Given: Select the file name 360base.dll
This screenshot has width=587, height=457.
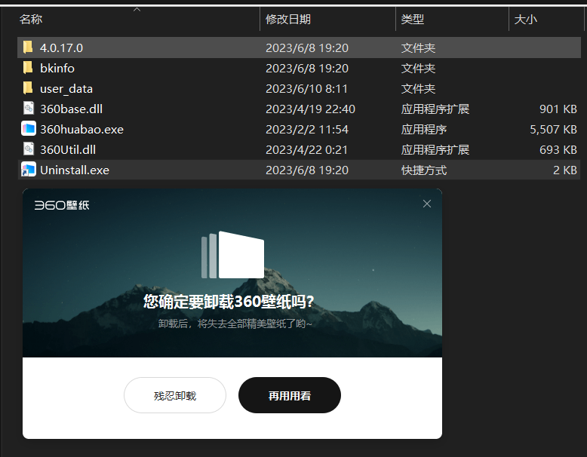Looking at the screenshot, I should click(x=71, y=109).
